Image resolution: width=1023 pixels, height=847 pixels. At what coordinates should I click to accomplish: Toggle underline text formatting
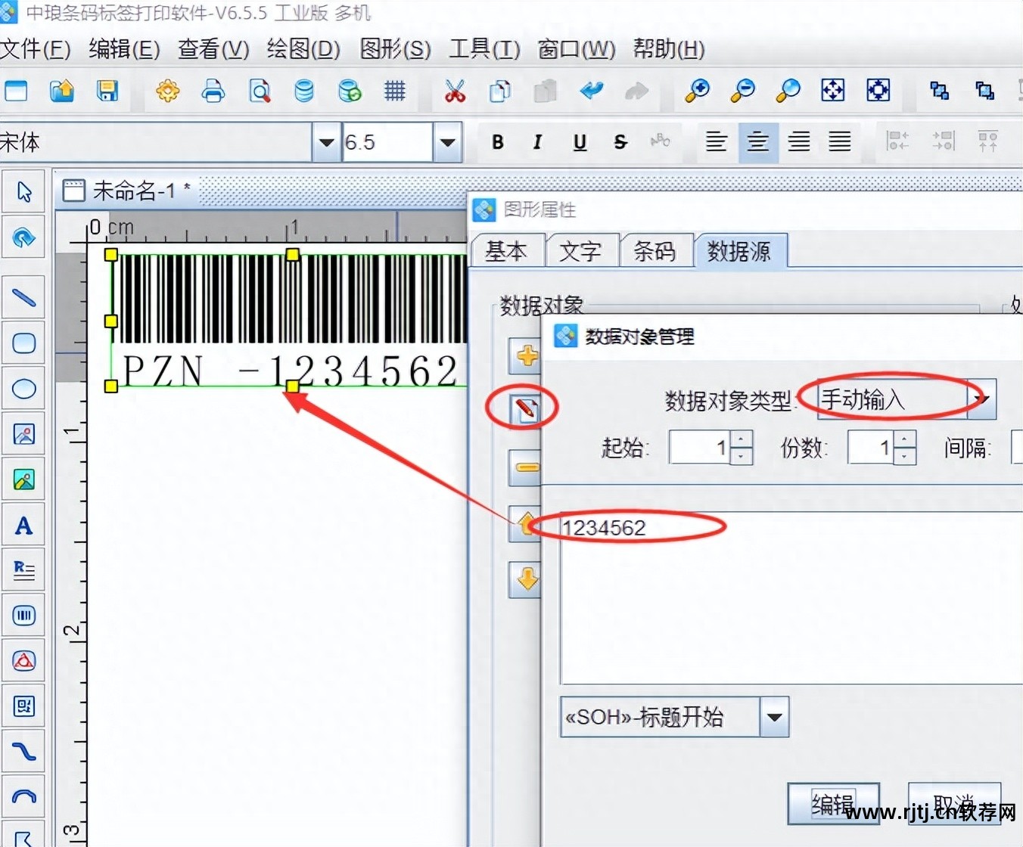coord(580,141)
